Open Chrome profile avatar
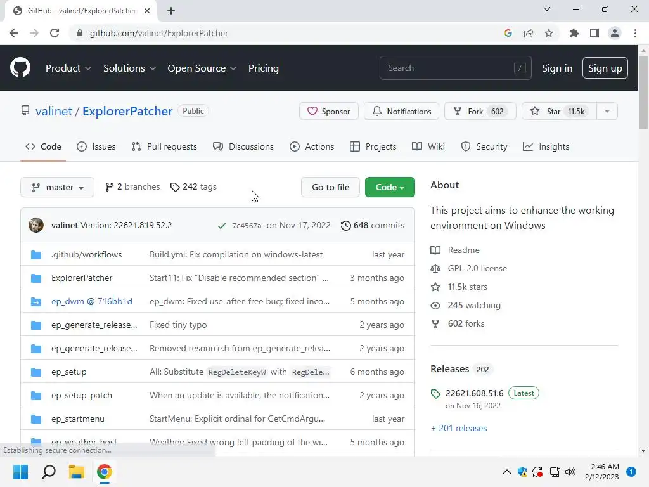Viewport: 649px width, 487px height. coord(615,33)
